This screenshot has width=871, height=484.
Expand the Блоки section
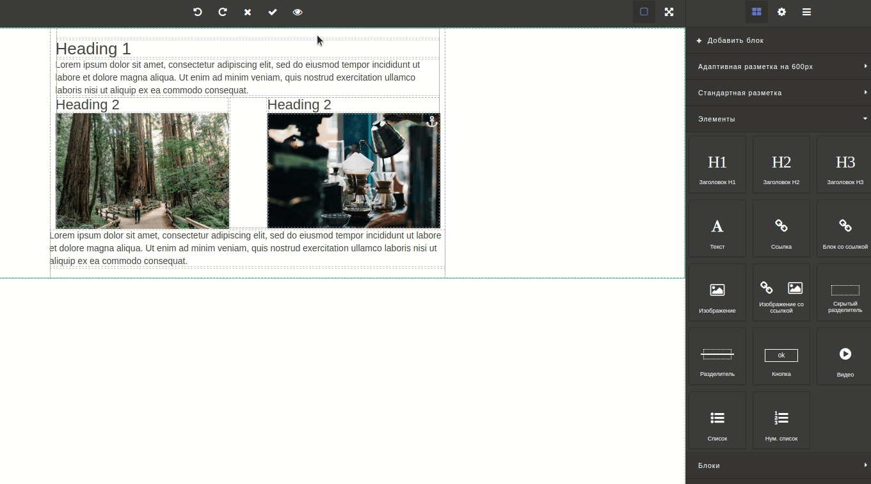point(778,465)
